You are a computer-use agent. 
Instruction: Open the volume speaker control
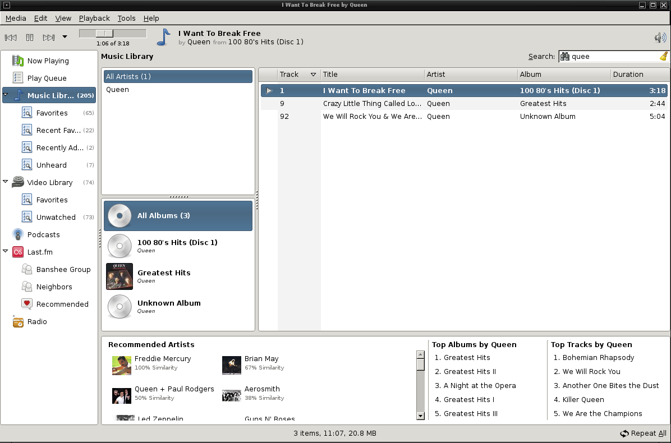tap(660, 38)
